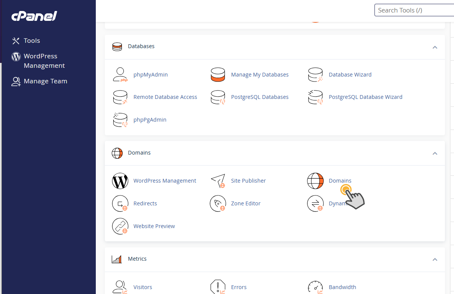Click the Manage My Databases icon
454x294 pixels.
[x=218, y=75]
